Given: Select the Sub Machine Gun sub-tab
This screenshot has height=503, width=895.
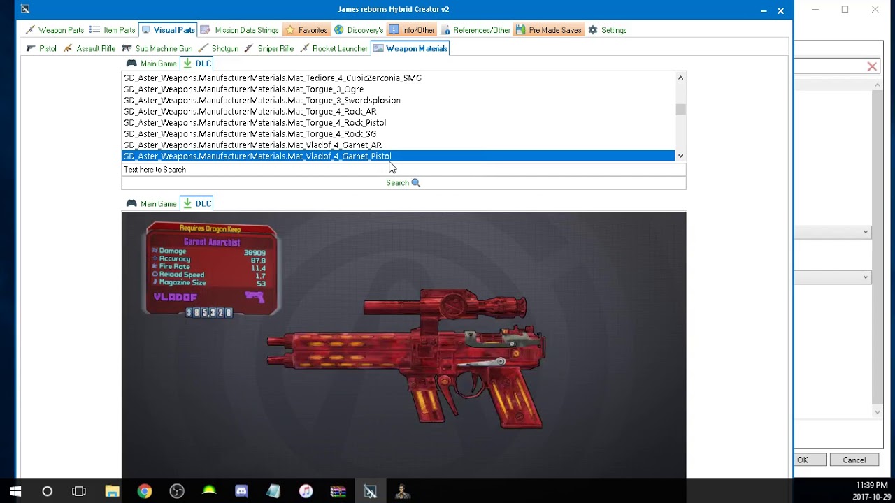Looking at the screenshot, I should pyautogui.click(x=157, y=48).
